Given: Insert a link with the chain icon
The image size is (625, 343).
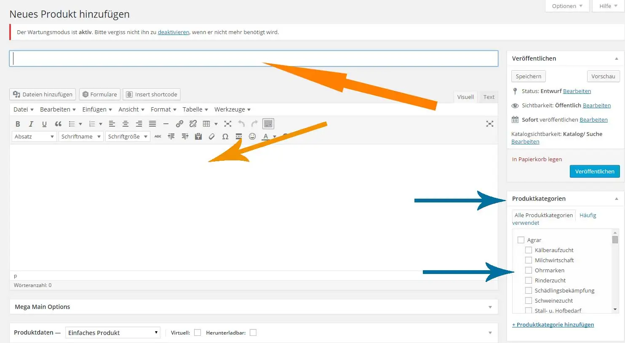Looking at the screenshot, I should 180,123.
